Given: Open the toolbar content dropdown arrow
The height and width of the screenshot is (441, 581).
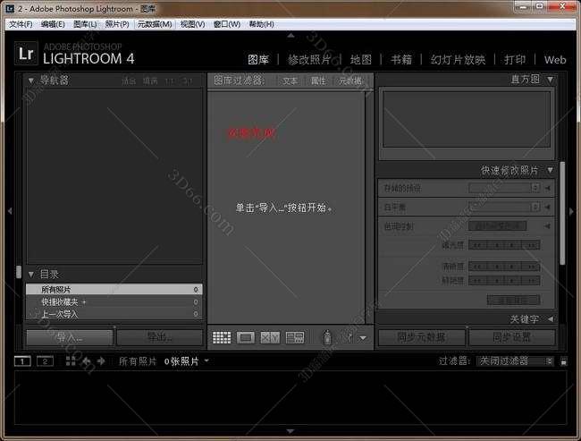Looking at the screenshot, I should [363, 338].
